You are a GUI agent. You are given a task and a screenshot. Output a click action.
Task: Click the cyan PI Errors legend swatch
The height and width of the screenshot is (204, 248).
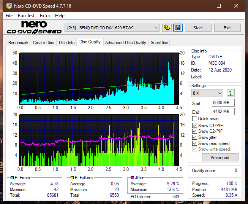[x=12, y=178]
